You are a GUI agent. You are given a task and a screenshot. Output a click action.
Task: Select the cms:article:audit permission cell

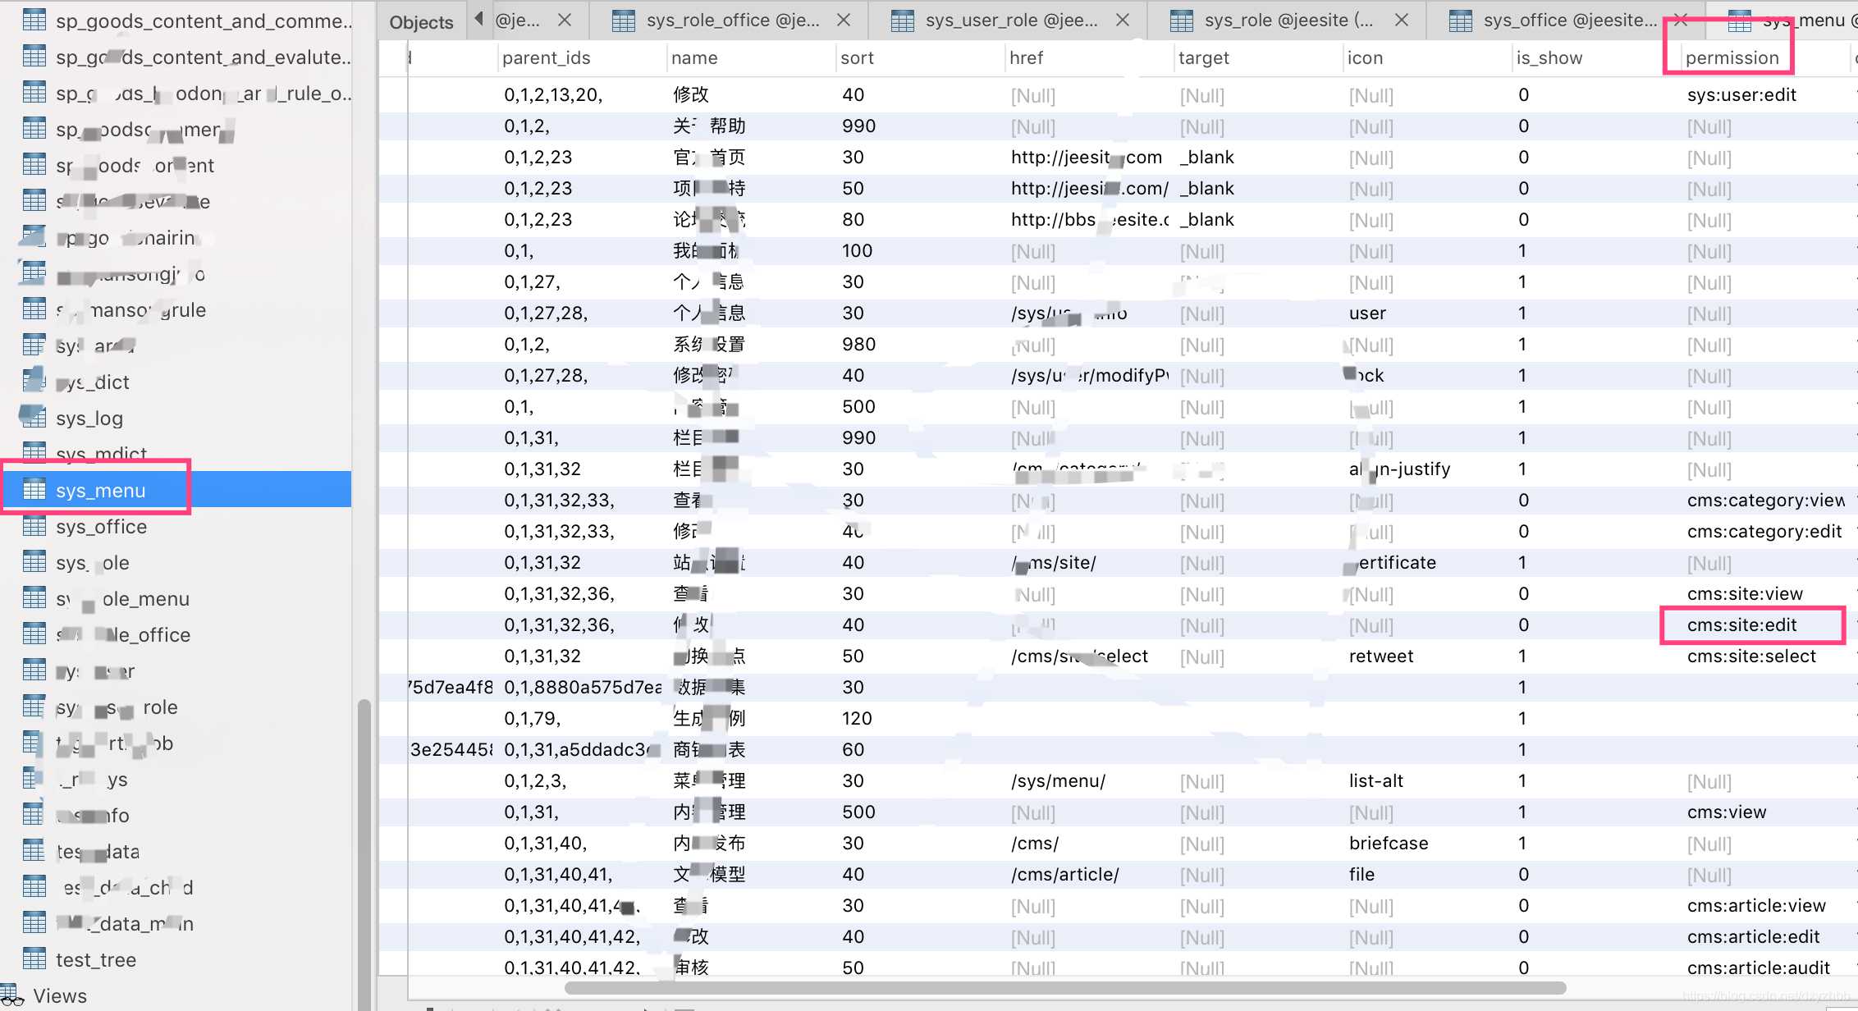1764,967
